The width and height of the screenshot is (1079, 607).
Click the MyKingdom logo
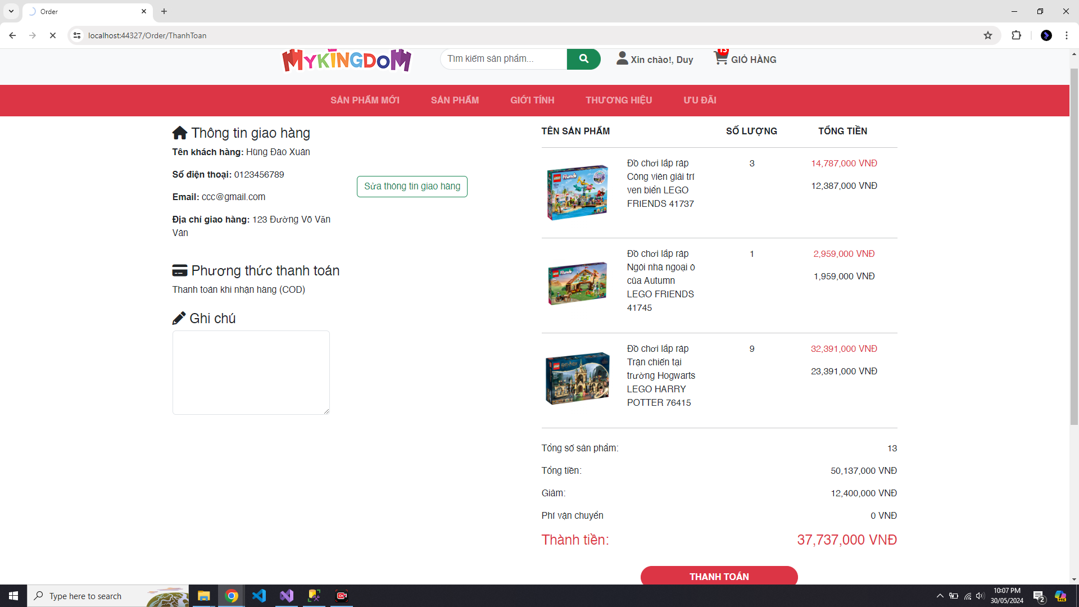pyautogui.click(x=346, y=61)
